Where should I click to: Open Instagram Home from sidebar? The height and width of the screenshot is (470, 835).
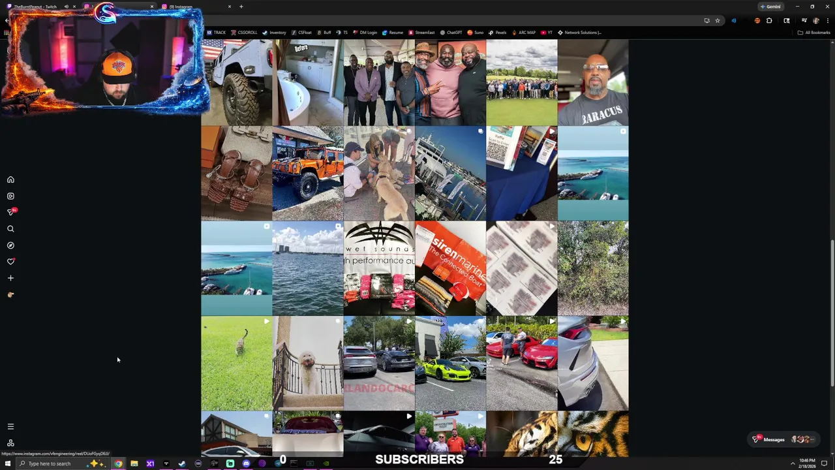coord(10,180)
